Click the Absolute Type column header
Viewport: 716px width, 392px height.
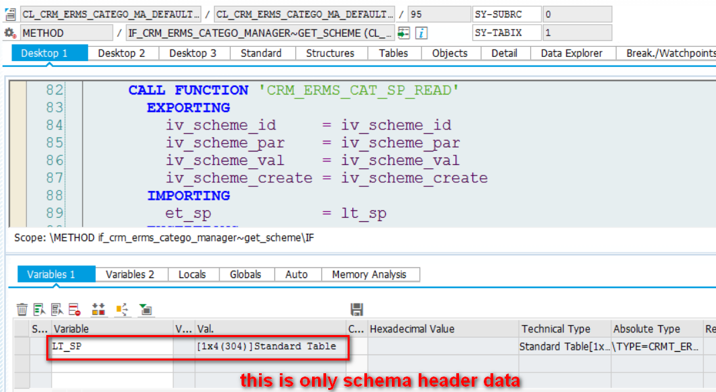657,328
